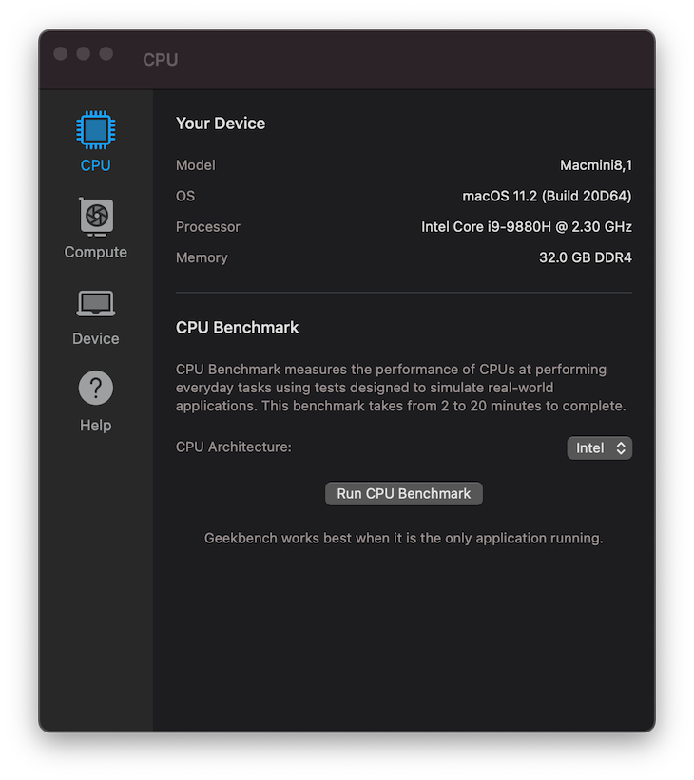Click the Processor label
This screenshot has width=694, height=780.
pos(207,227)
